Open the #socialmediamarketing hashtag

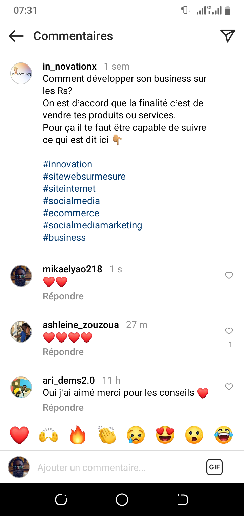[x=93, y=225]
